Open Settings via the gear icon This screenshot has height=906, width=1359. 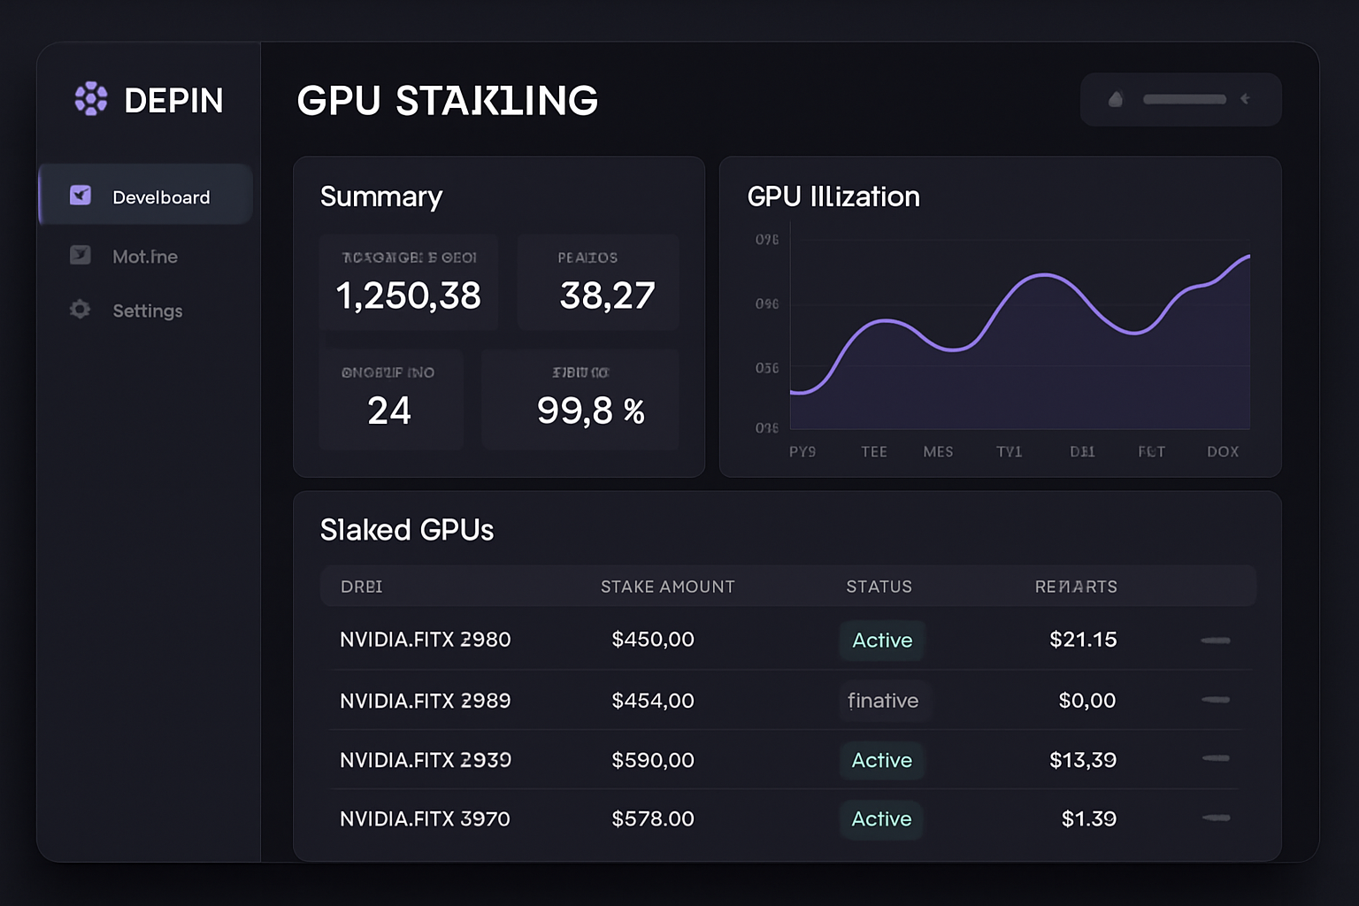[80, 310]
